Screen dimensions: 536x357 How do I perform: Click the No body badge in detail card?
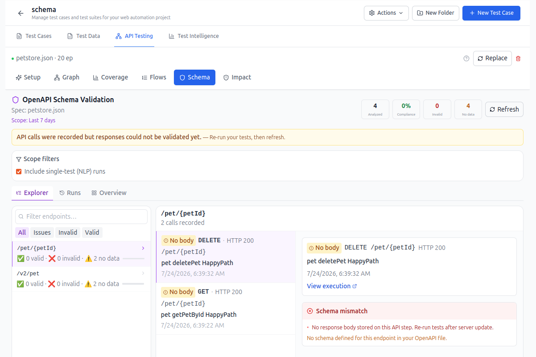[324, 248]
